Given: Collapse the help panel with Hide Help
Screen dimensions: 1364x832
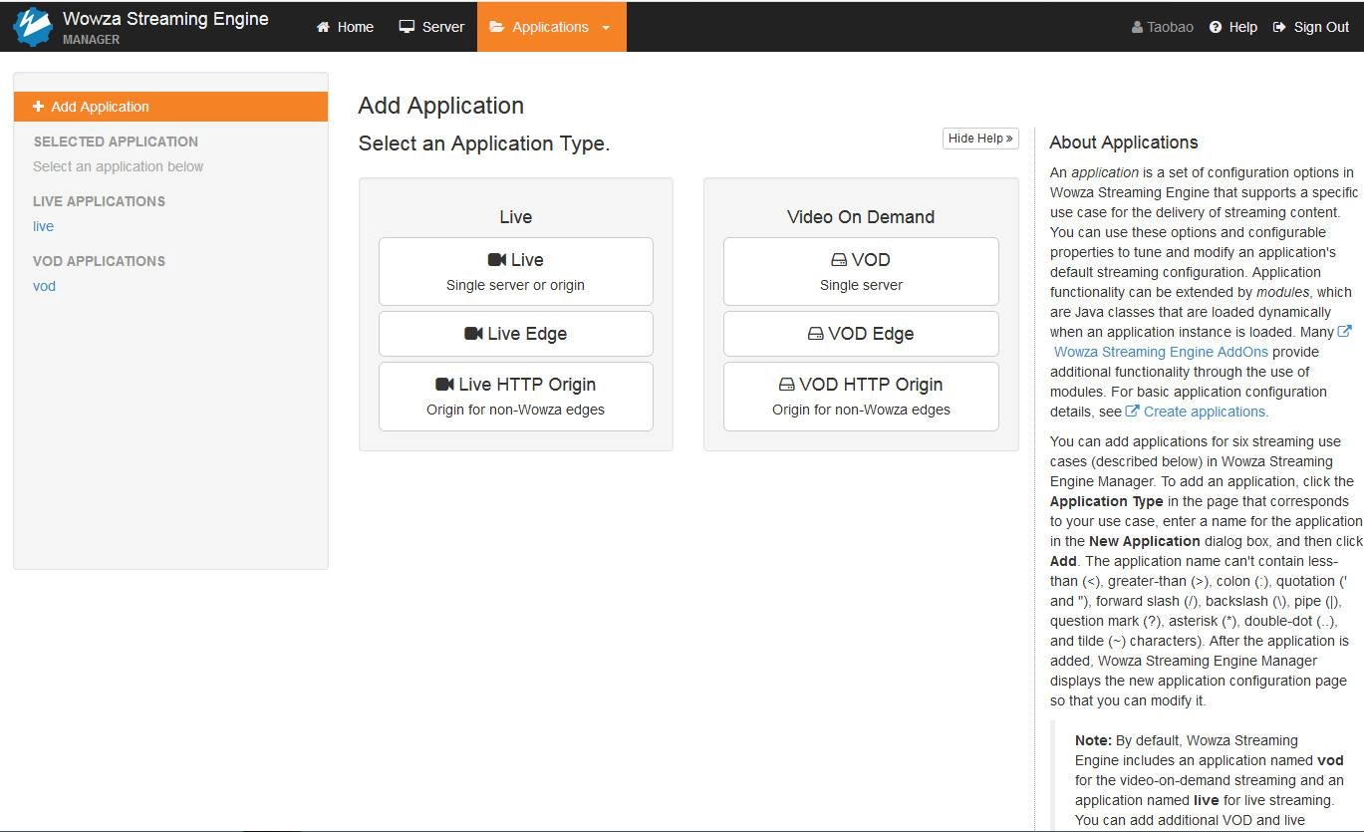Looking at the screenshot, I should point(980,139).
